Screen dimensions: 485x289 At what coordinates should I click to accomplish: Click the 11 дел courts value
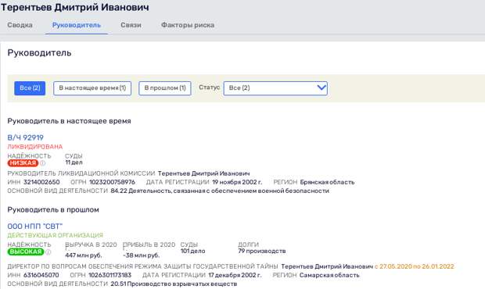pos(74,162)
